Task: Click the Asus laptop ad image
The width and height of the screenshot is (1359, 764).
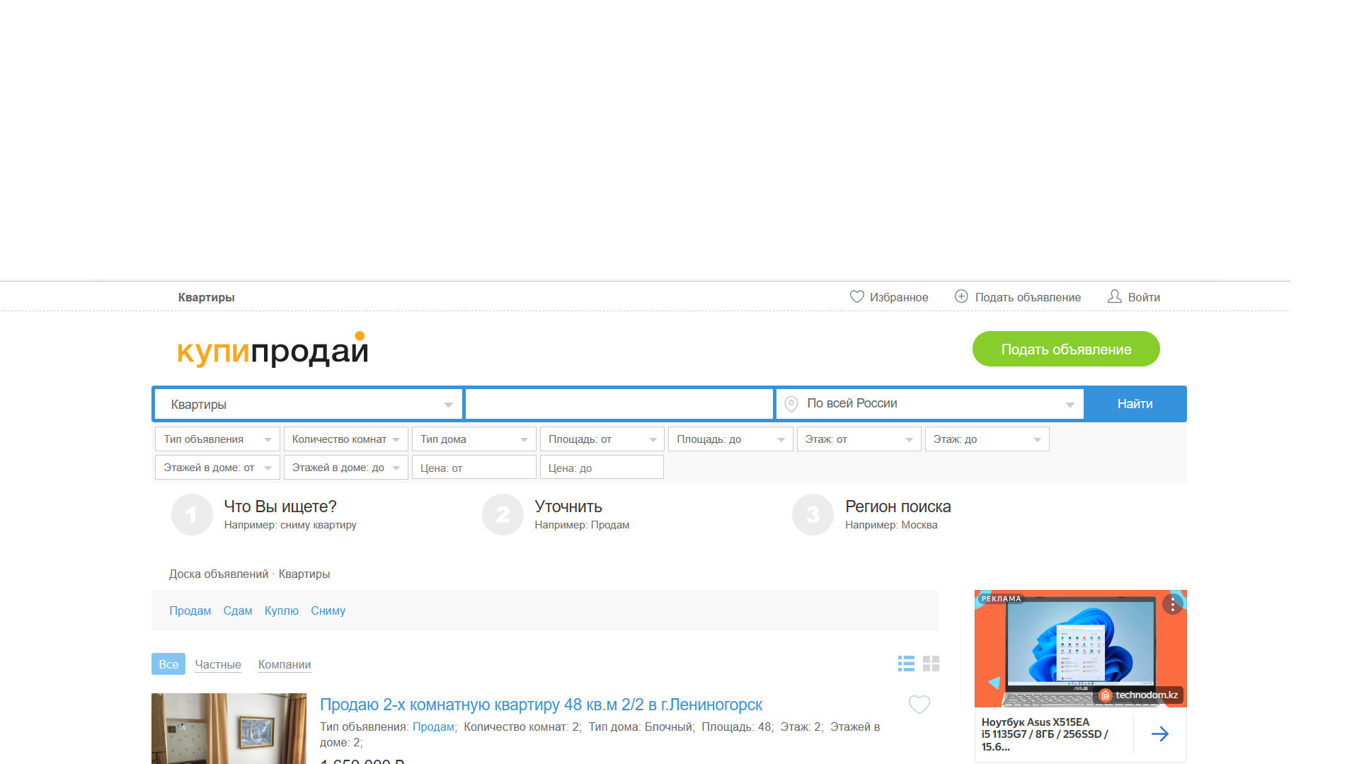Action: pyautogui.click(x=1080, y=649)
